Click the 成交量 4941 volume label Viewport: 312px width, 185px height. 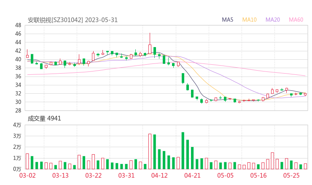click(44, 119)
